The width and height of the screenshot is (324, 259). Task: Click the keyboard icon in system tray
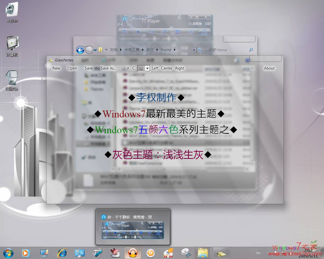[258, 253]
